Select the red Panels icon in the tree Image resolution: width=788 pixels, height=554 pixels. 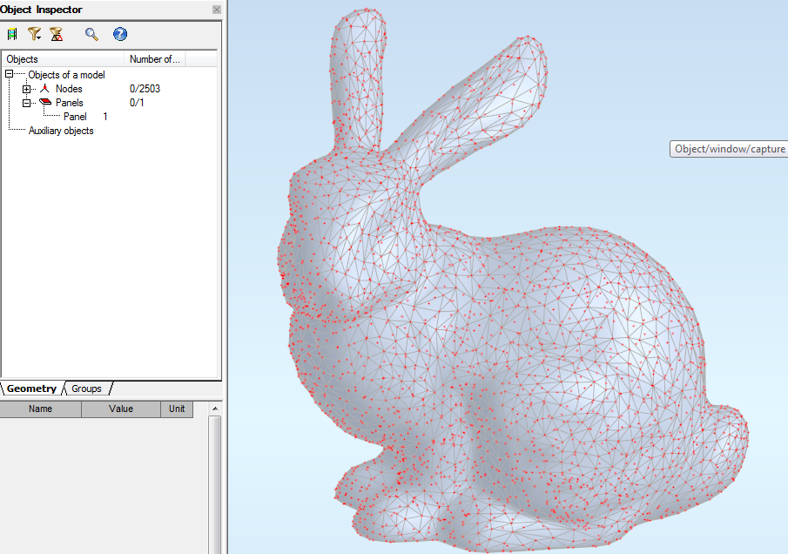[46, 102]
